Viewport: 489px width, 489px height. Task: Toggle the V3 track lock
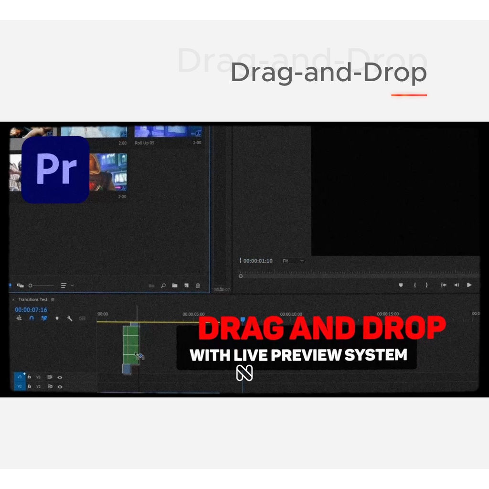pyautogui.click(x=29, y=377)
